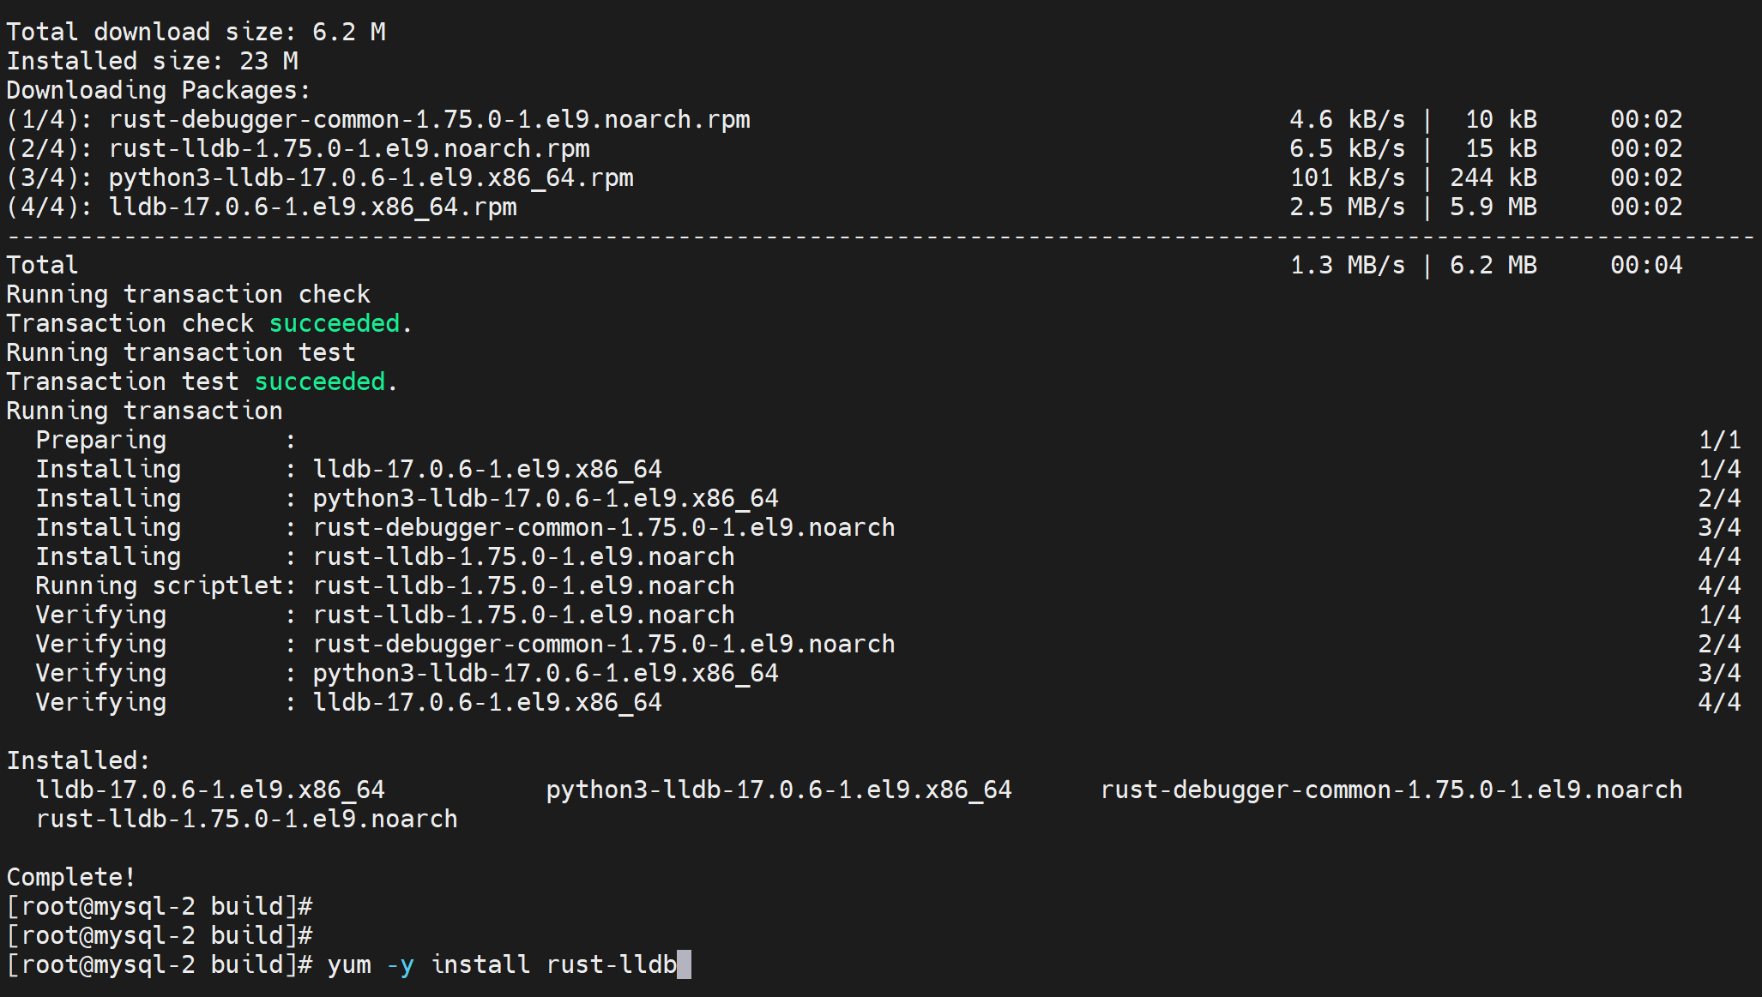
Task: Click the 'Installed:' section heading
Action: (78, 760)
